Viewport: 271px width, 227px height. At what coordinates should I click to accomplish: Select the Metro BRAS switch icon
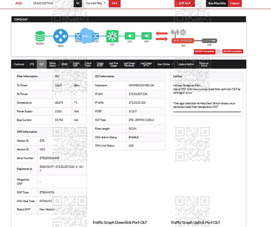coord(78,36)
